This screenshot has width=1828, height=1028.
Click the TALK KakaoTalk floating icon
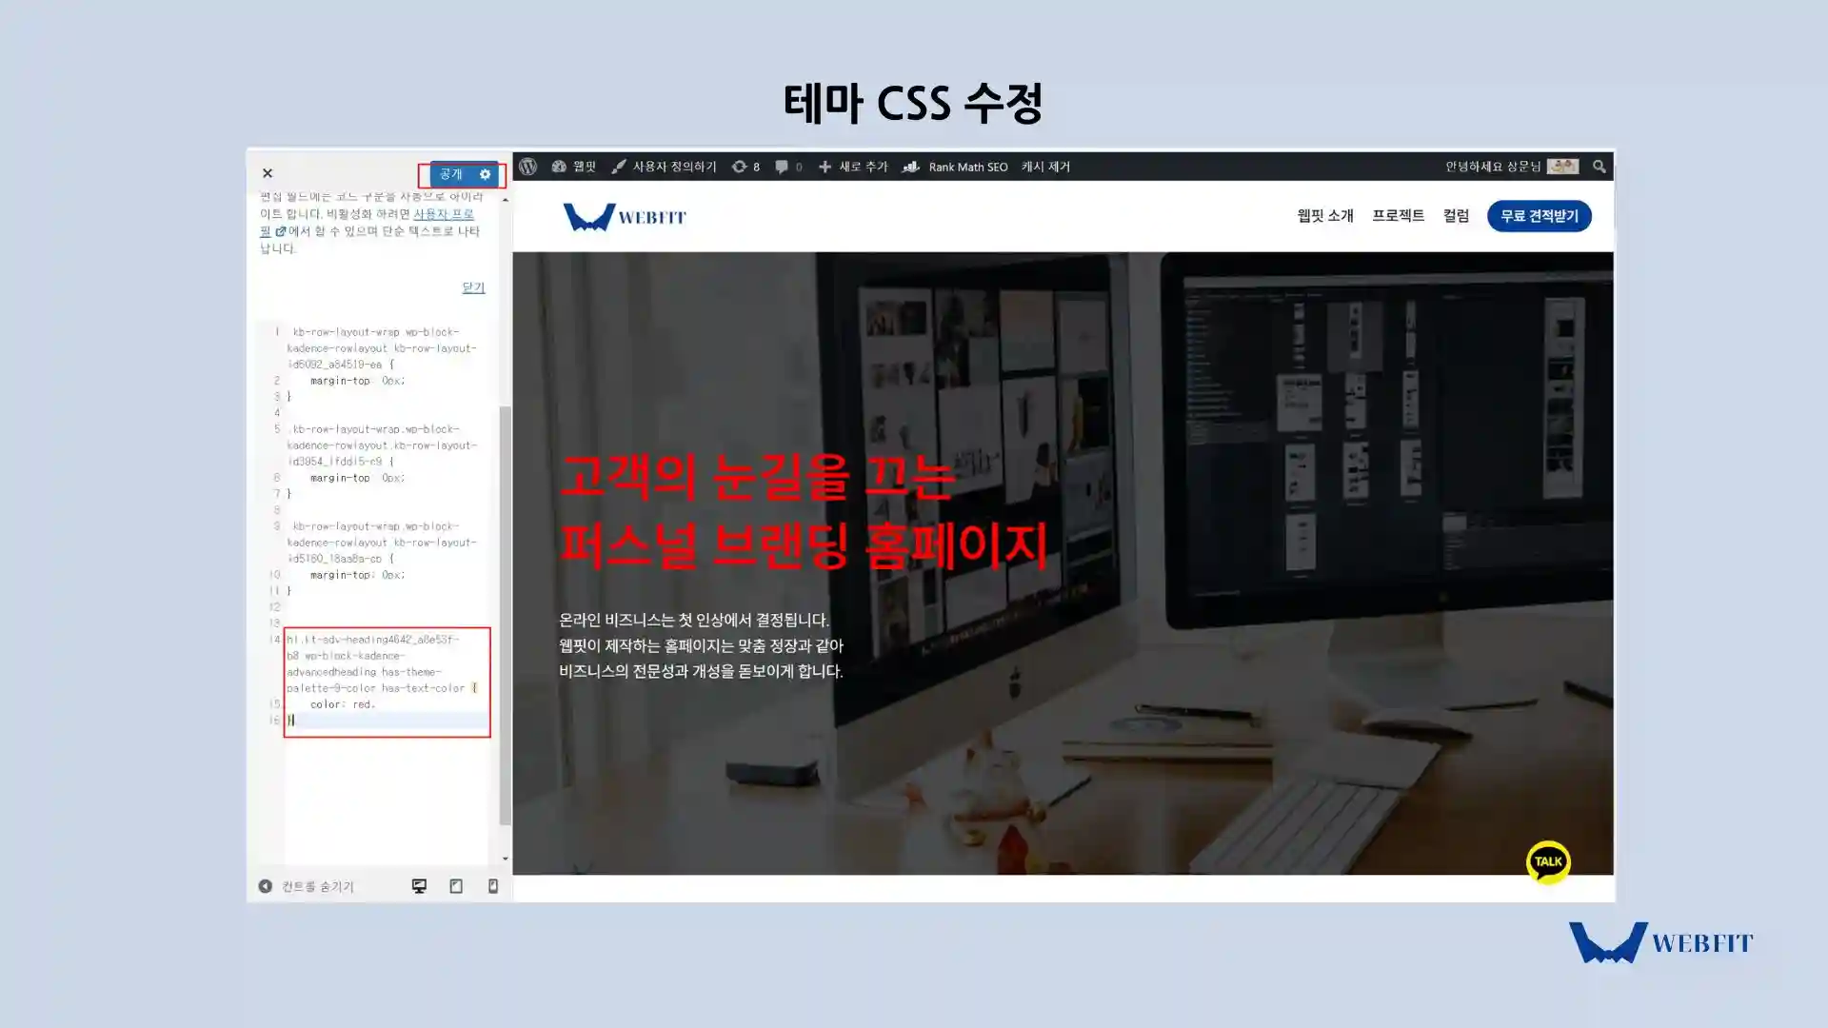[x=1547, y=860]
